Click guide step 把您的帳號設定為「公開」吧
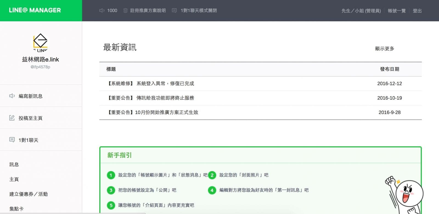 pos(147,190)
